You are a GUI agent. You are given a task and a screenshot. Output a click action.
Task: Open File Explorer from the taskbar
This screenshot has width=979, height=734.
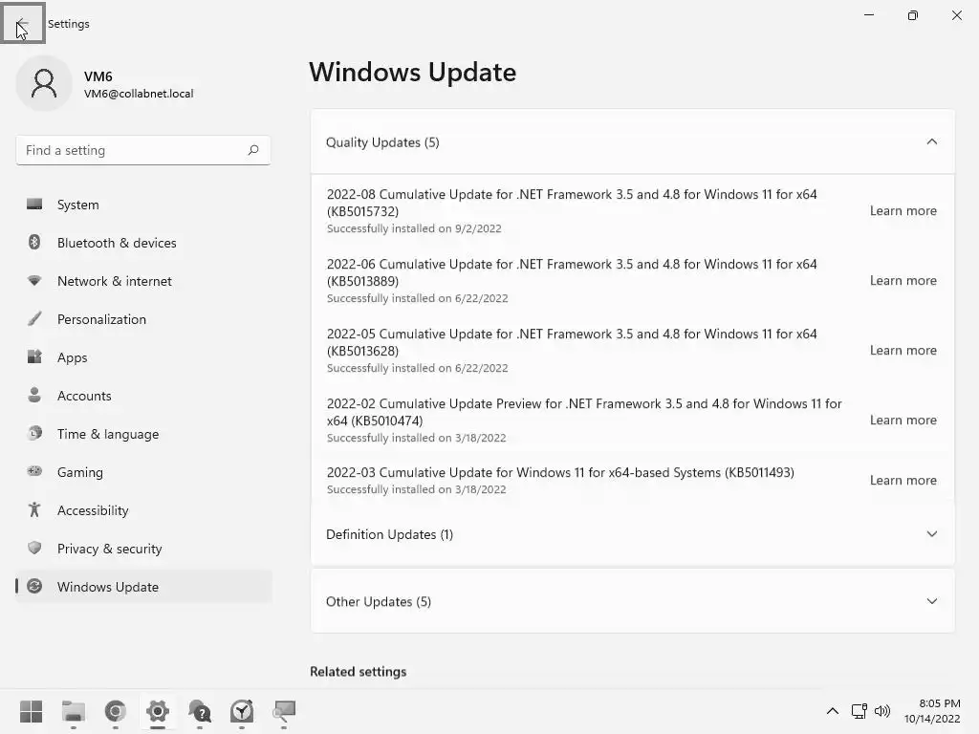[x=73, y=711]
